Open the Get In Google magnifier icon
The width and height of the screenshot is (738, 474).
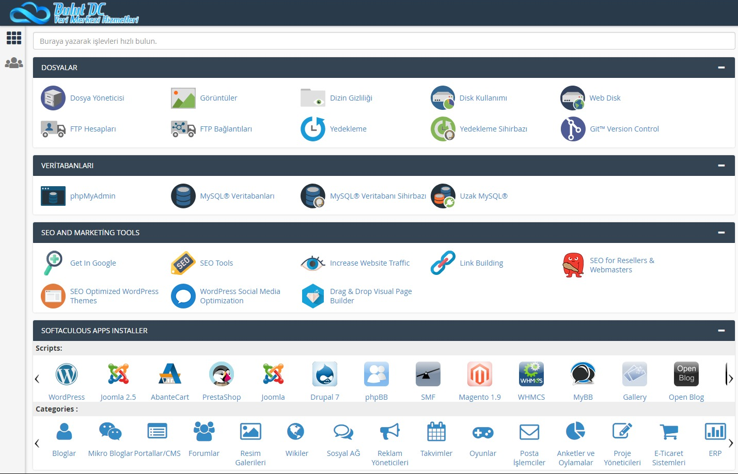(53, 263)
